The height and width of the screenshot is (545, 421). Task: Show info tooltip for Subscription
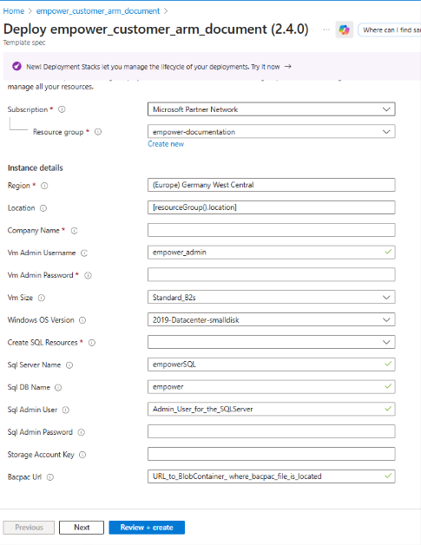click(62, 109)
